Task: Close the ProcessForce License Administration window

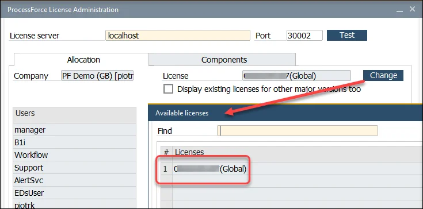Action: click(x=412, y=9)
